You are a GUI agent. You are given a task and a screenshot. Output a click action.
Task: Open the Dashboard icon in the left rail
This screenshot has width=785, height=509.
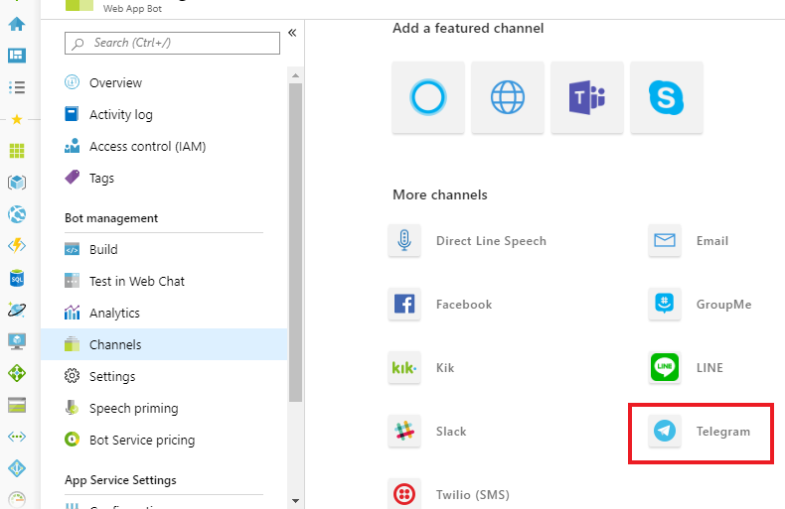[17, 56]
